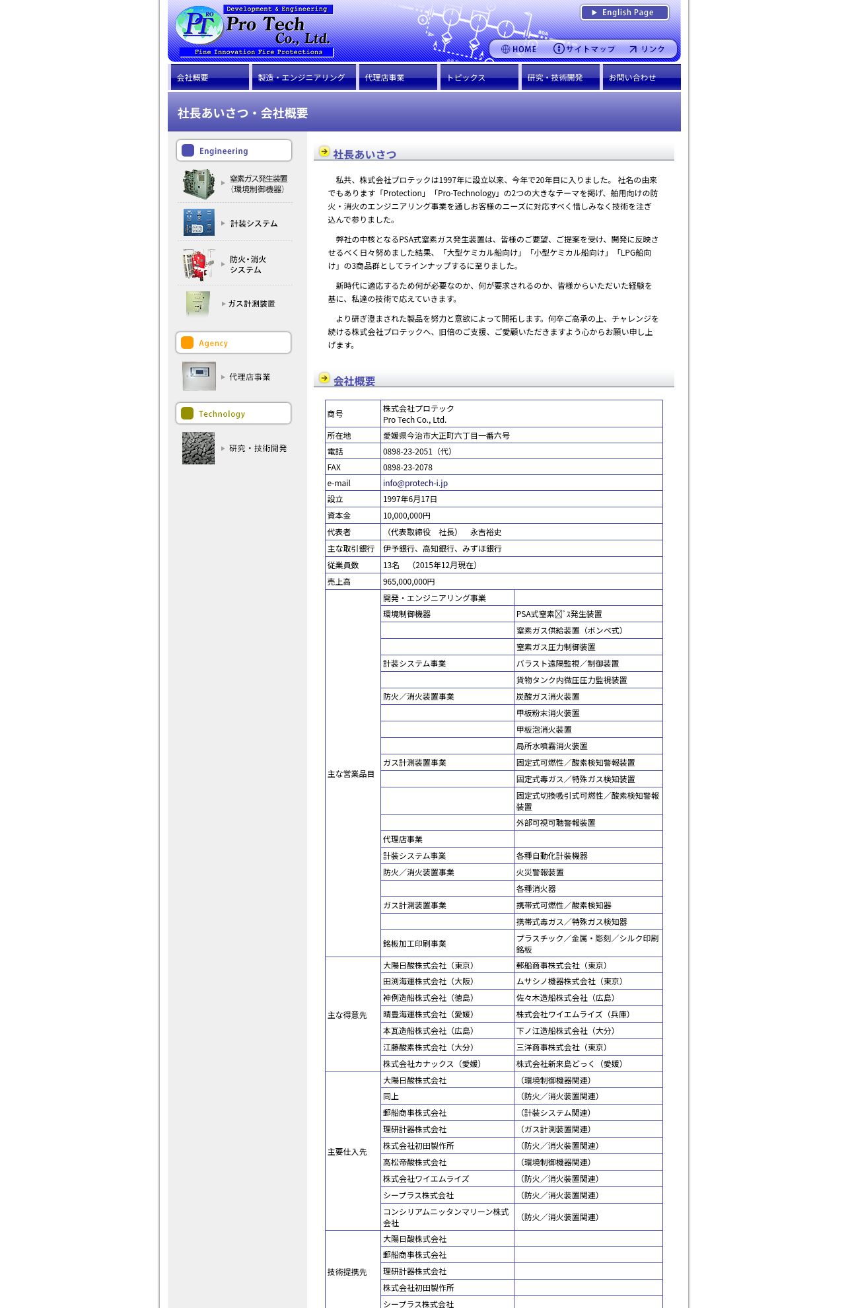Open 代理店事業 sidebar link
Screen dimensions: 848x1308
250,377
